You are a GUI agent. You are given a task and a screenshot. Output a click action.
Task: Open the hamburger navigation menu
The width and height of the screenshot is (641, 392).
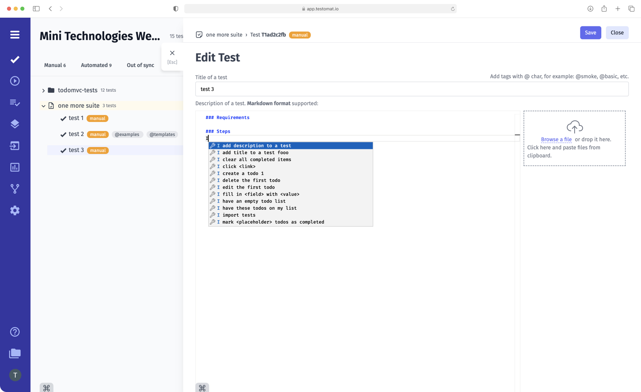[x=15, y=35]
